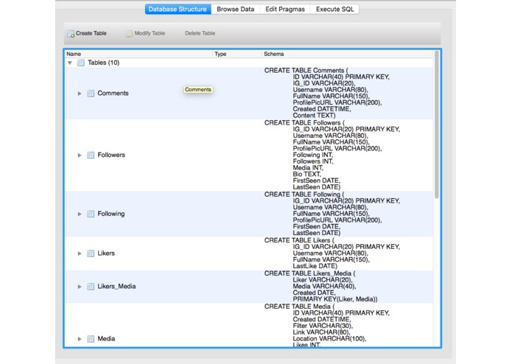Click the Comments table icon
The width and height of the screenshot is (512, 364).
[x=91, y=94]
